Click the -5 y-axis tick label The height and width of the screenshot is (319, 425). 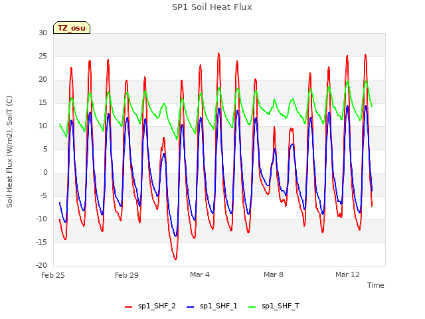click(x=43, y=196)
